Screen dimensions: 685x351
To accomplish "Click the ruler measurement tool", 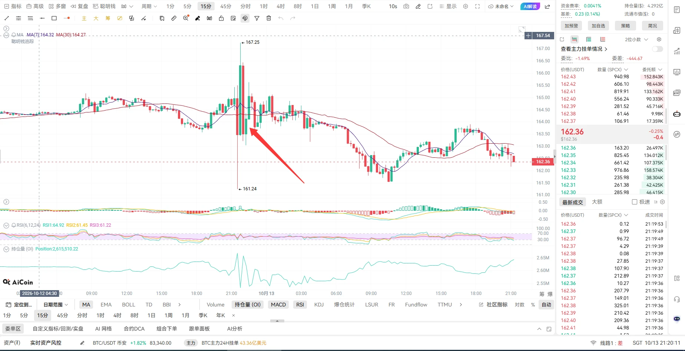I will [174, 18].
